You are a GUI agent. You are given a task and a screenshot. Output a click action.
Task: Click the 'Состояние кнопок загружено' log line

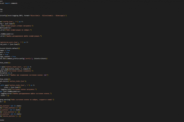pos(19,89)
